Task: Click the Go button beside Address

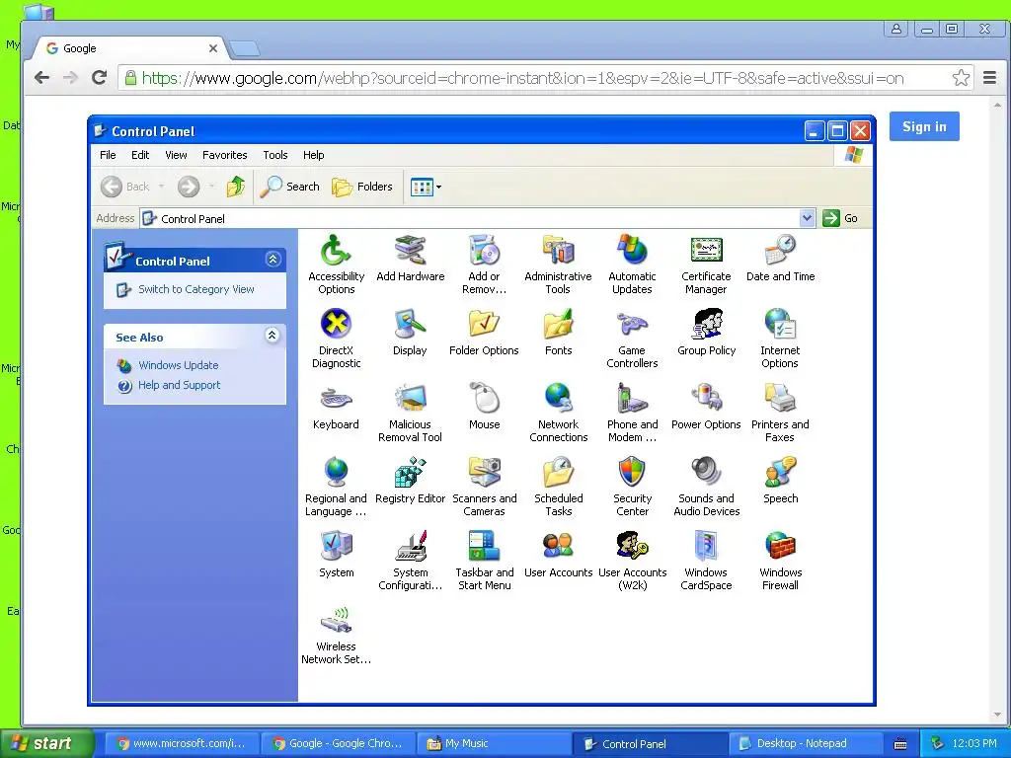Action: 841,218
